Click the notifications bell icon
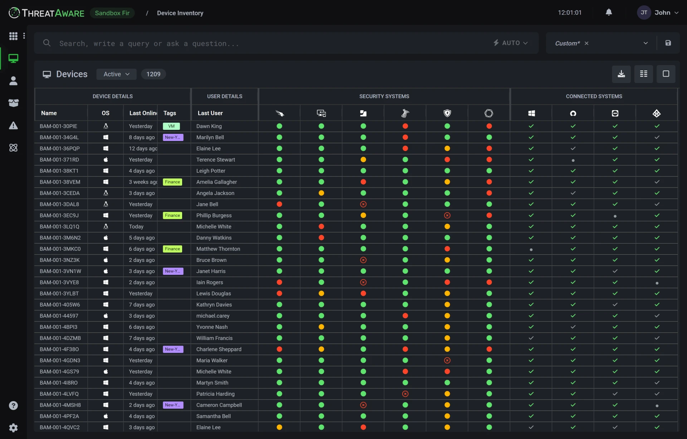The height and width of the screenshot is (439, 687). coord(609,13)
